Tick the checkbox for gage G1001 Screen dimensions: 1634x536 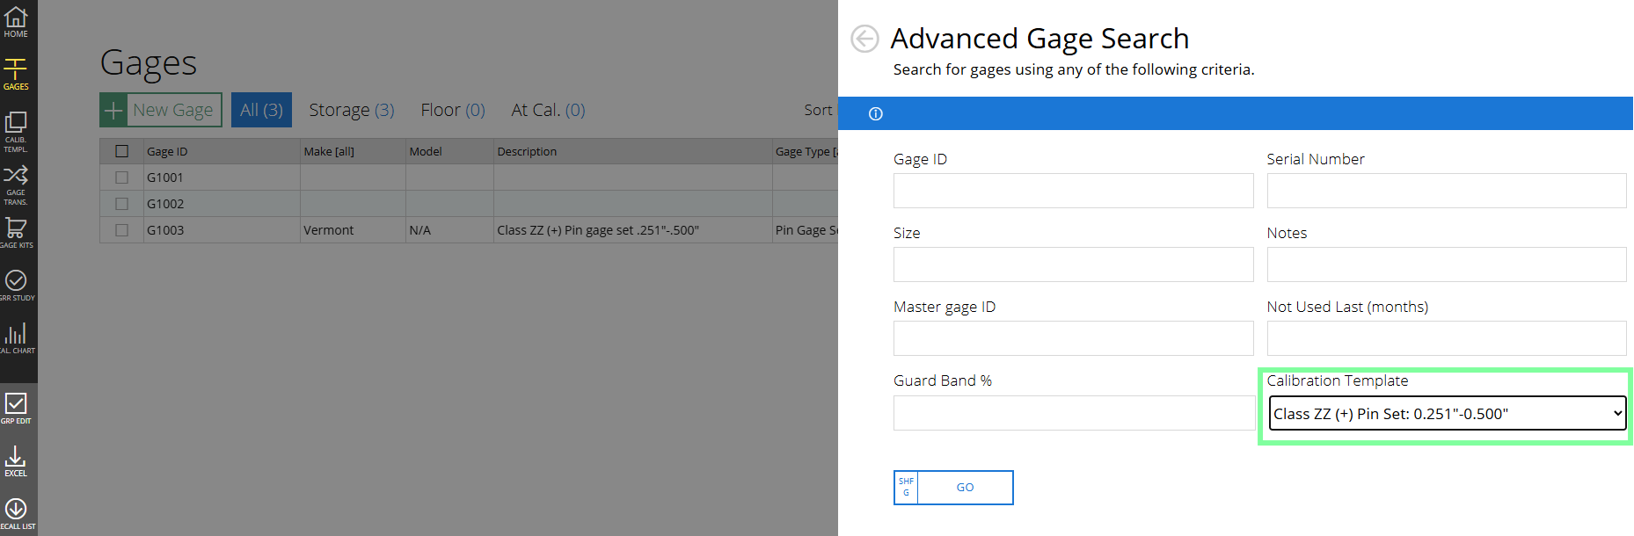[x=122, y=177]
